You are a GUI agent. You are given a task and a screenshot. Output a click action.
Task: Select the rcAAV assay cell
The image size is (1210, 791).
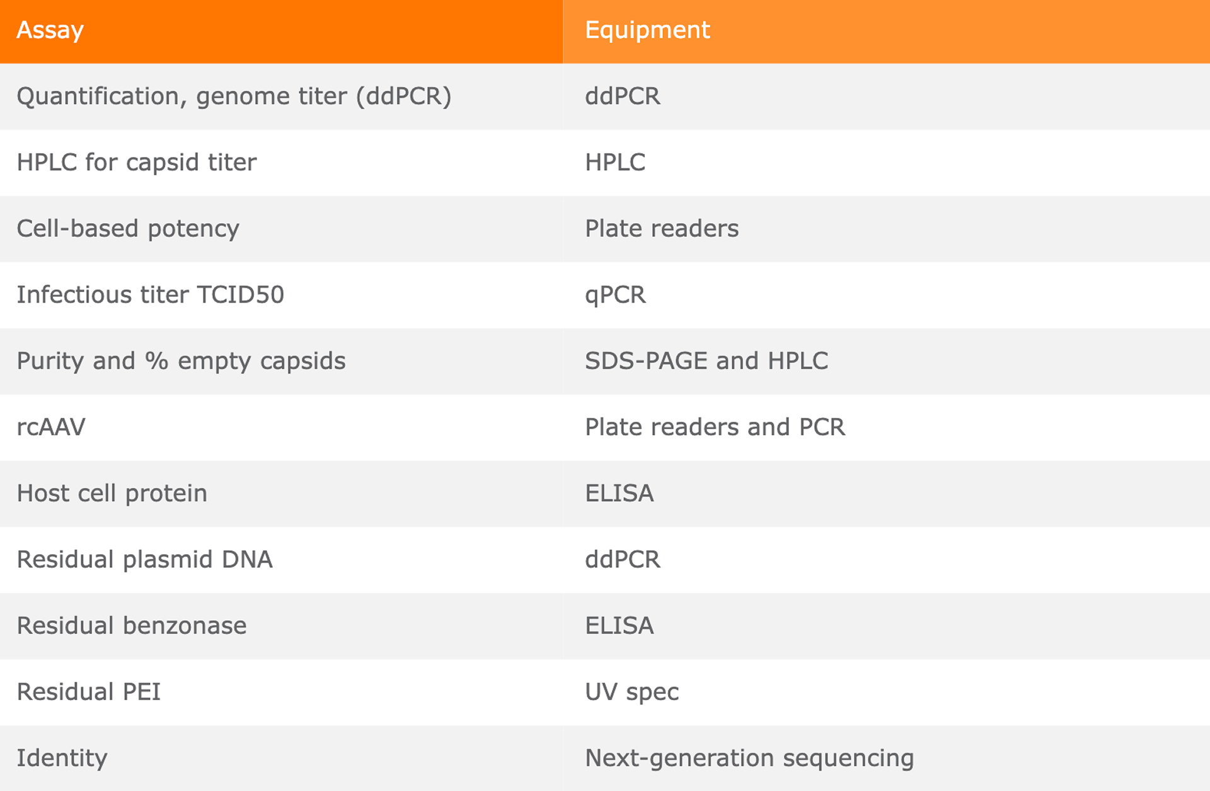tap(281, 427)
